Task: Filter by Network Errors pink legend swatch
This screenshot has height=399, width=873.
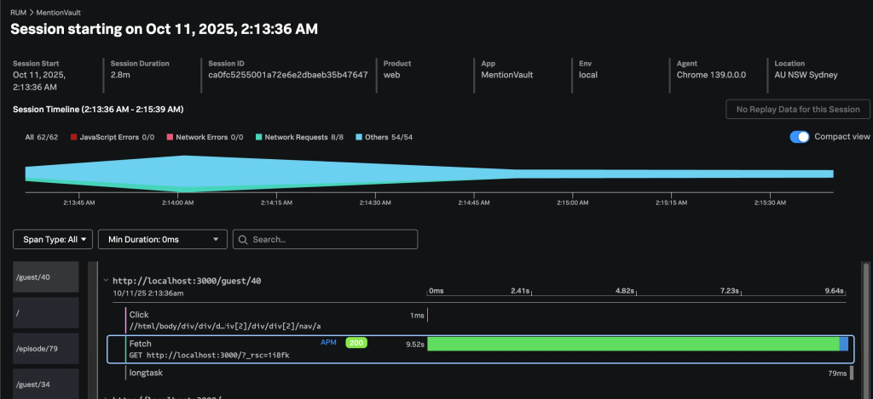Action: pos(168,137)
